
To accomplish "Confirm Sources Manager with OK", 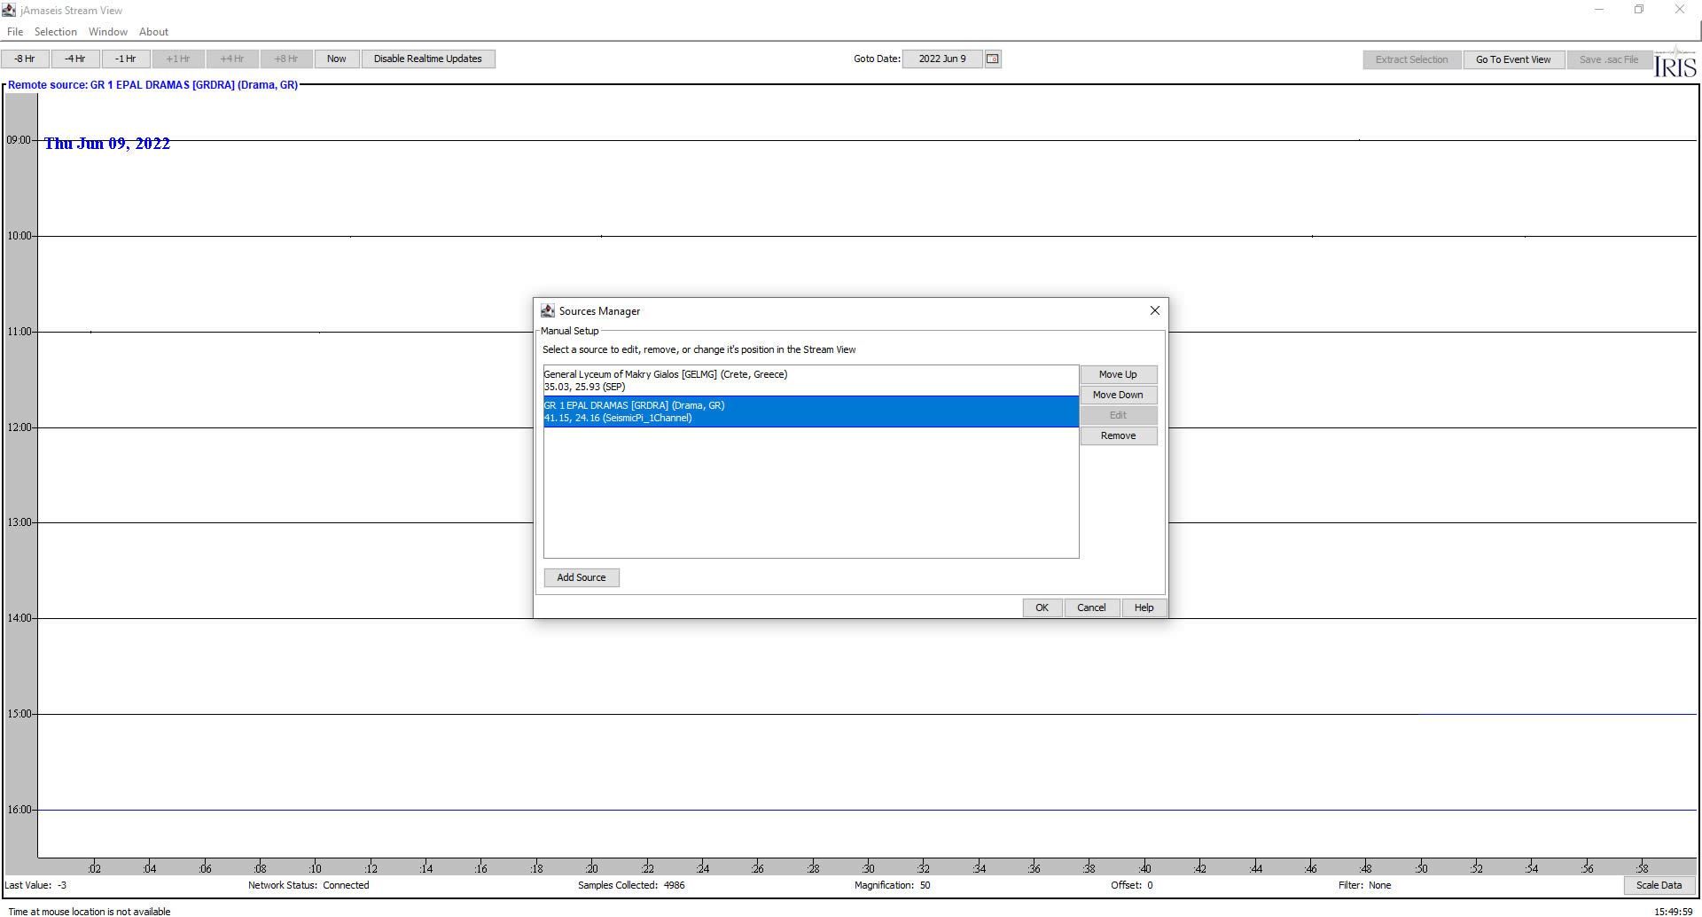I will tap(1042, 607).
